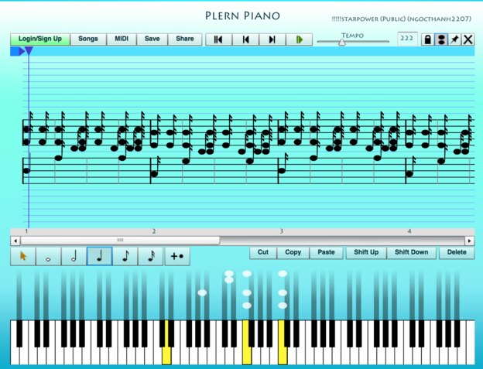Select the quarter note duration
The height and width of the screenshot is (369, 483).
click(x=99, y=256)
